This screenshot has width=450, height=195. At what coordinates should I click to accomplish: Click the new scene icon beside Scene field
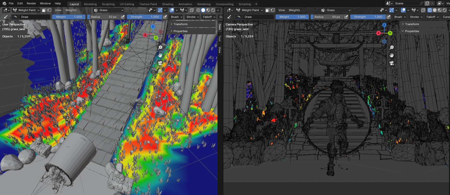pyautogui.click(x=427, y=3)
